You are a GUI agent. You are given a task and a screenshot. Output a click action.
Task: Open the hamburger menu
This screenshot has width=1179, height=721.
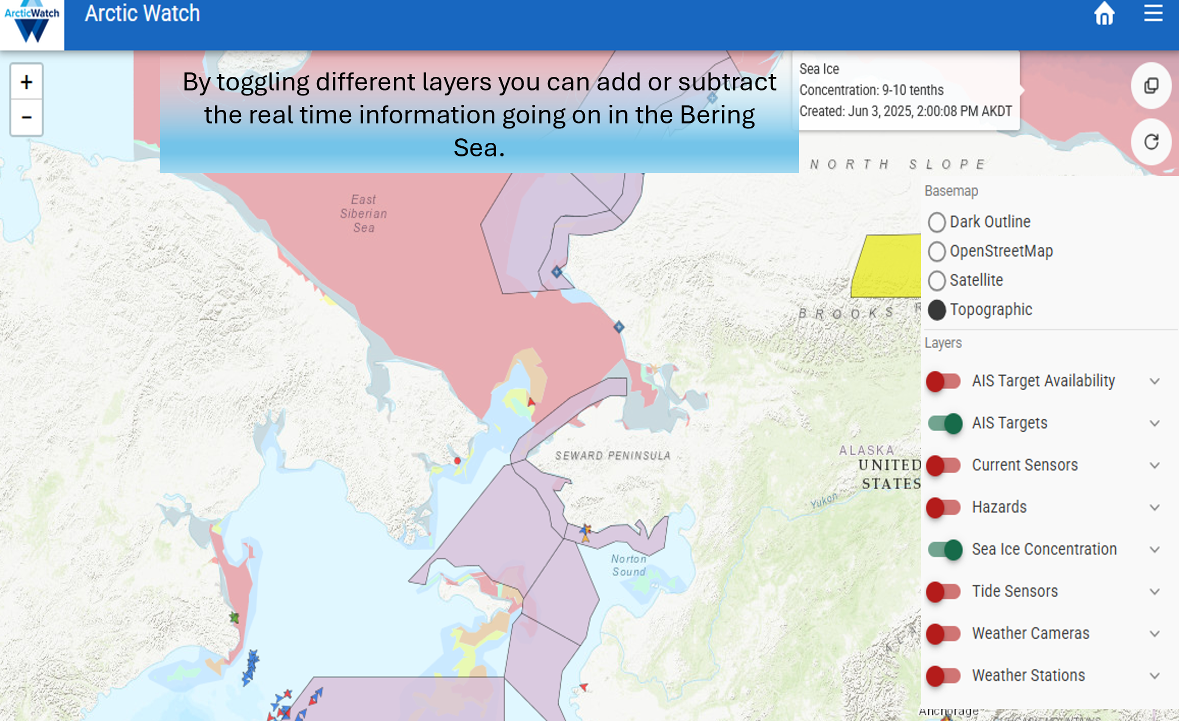1153,13
